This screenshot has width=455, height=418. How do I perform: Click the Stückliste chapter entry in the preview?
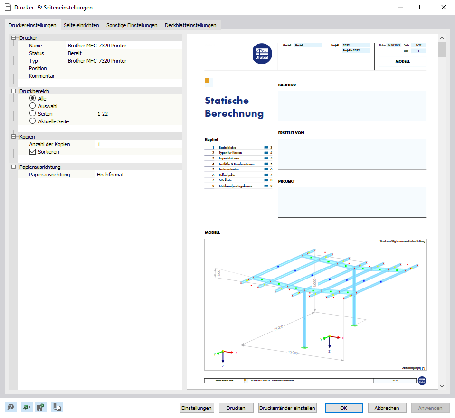point(225,180)
